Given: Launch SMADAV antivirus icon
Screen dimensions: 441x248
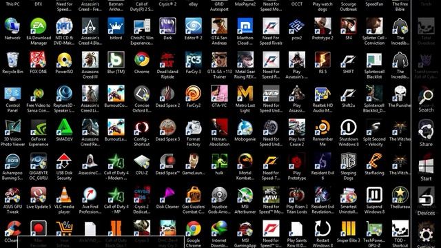Looking at the screenshot, I should click(x=64, y=127).
